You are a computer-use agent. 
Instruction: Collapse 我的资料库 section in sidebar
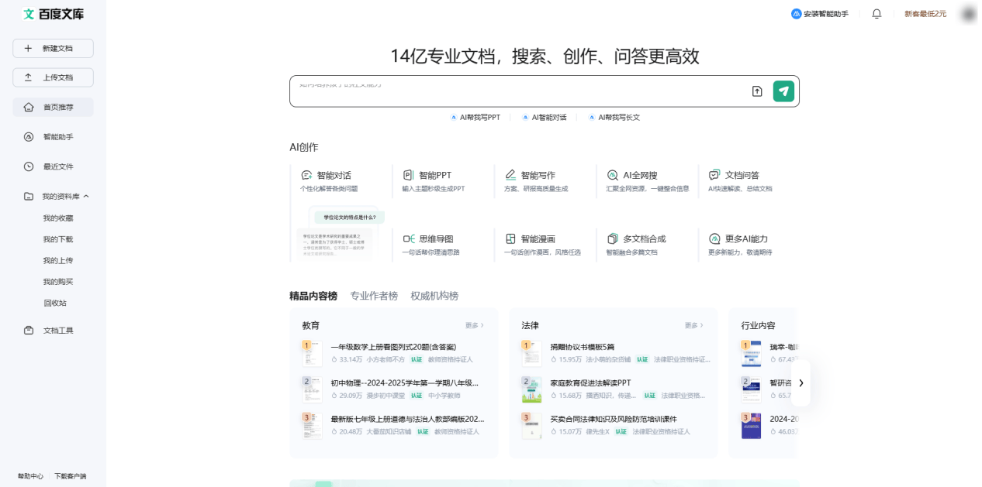[x=86, y=197]
